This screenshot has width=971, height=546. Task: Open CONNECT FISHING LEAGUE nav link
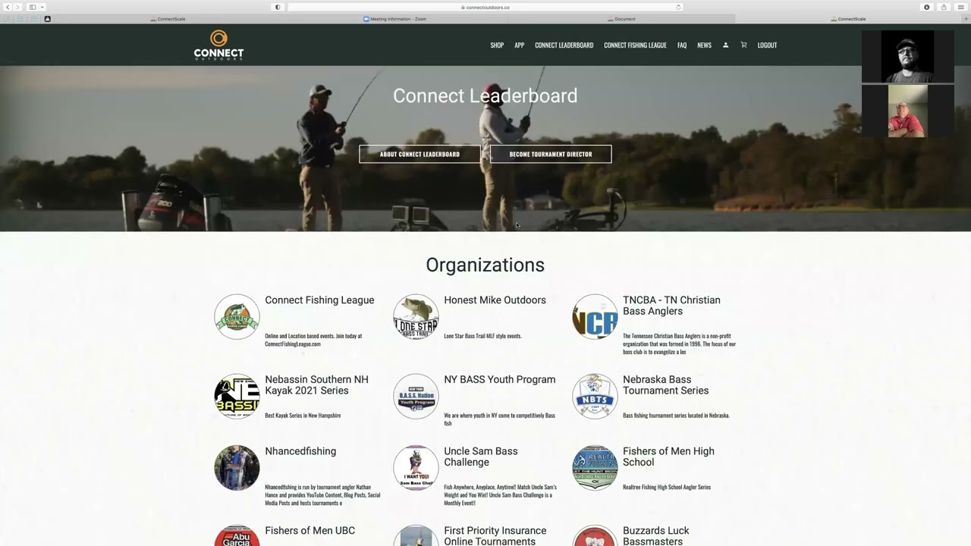point(635,45)
